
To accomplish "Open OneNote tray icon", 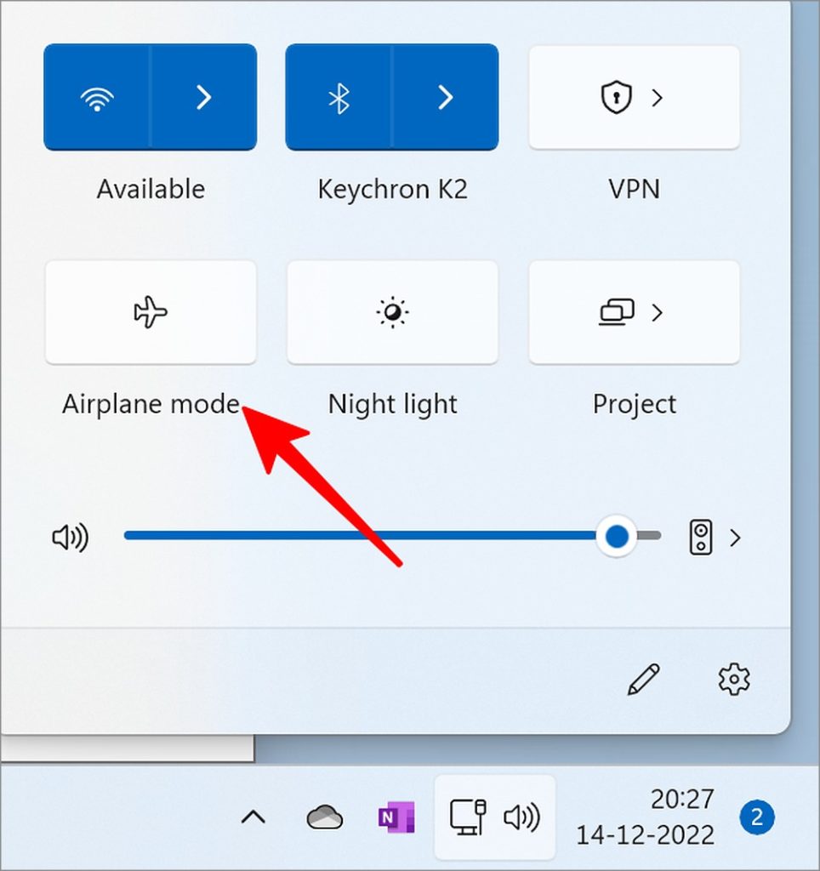I will click(396, 818).
